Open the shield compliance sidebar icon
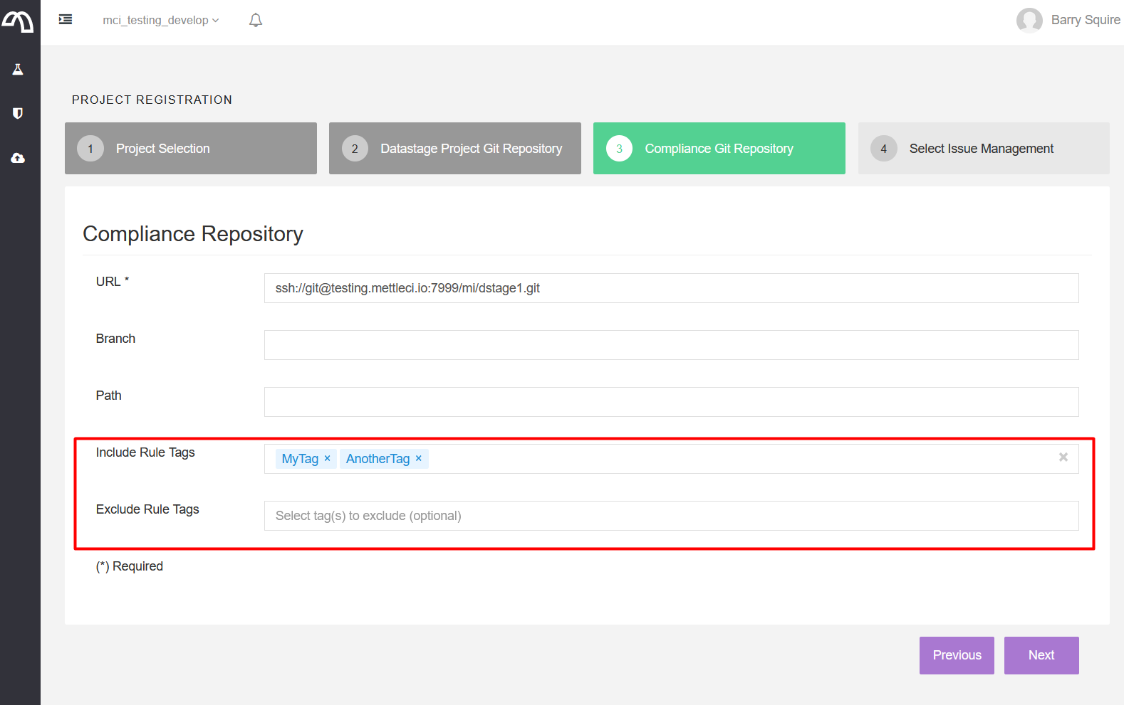 [x=18, y=113]
